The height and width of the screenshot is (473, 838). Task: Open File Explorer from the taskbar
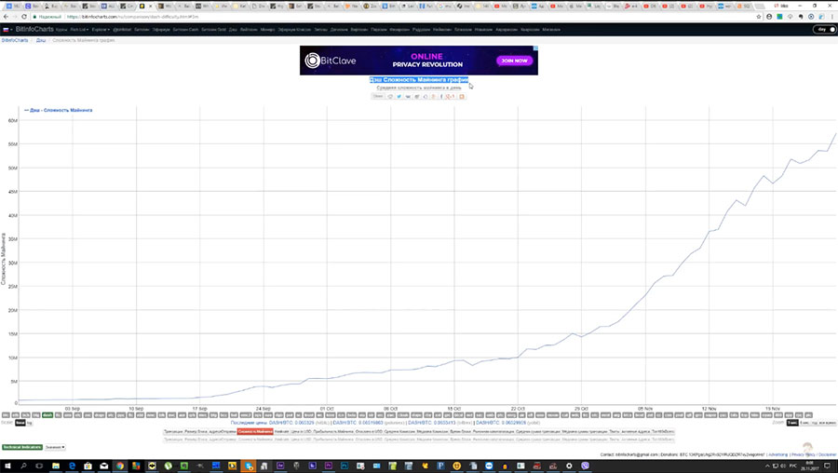click(x=56, y=466)
